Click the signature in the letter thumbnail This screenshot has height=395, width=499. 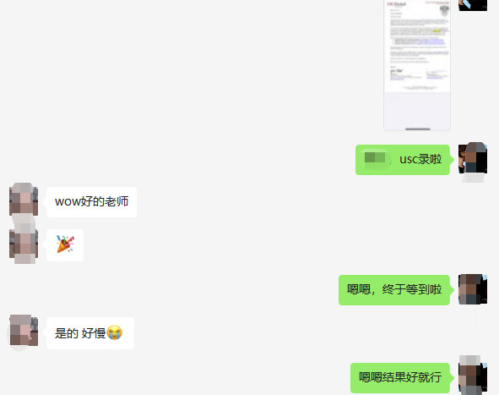pyautogui.click(x=397, y=71)
